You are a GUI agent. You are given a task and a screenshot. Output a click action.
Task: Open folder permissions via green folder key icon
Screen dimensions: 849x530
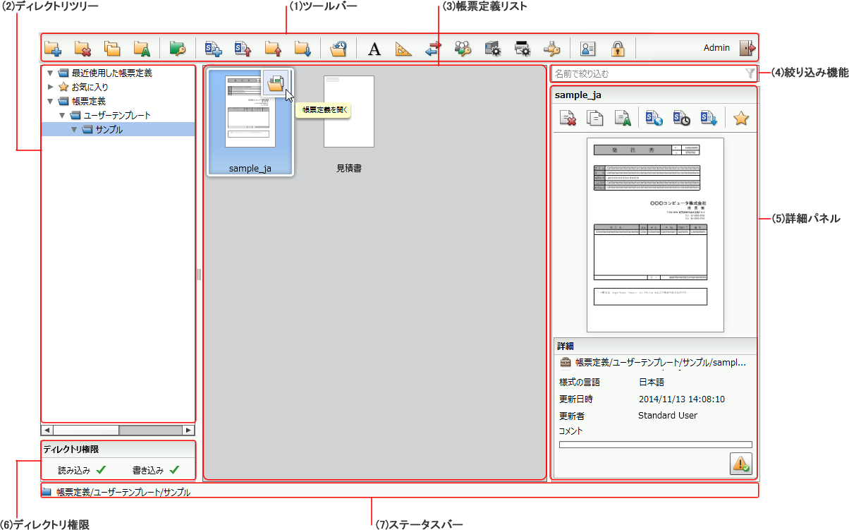pos(176,48)
